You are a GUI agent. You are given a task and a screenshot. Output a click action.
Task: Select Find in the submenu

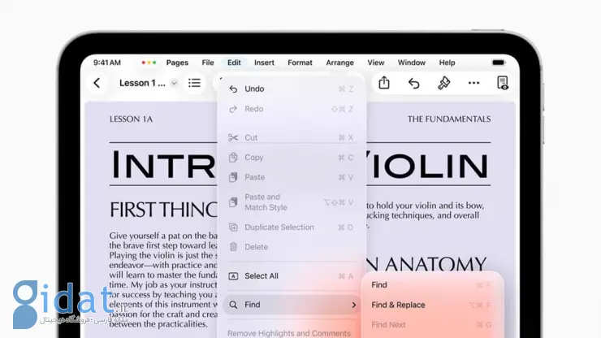(x=432, y=285)
